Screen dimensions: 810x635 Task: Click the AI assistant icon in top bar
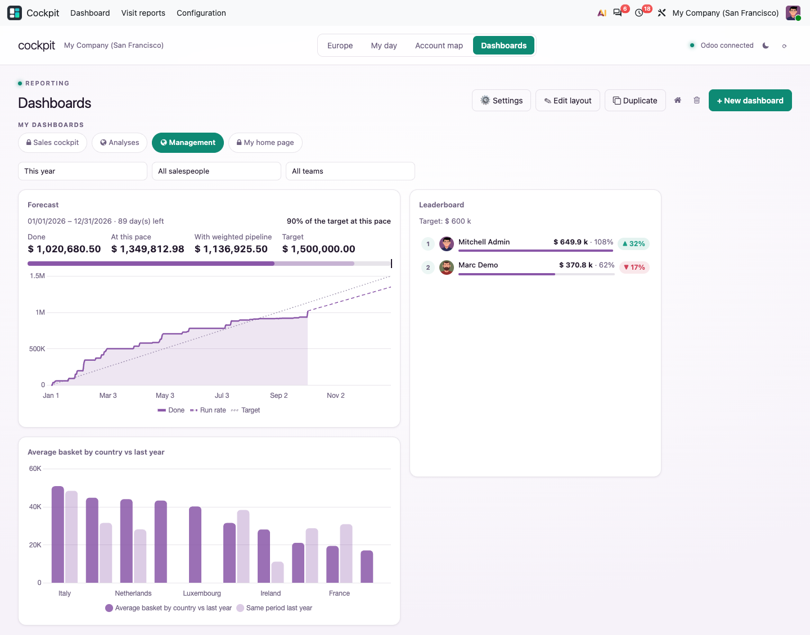pos(601,13)
